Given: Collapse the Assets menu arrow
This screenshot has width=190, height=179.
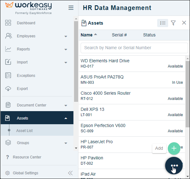Looking at the screenshot, I should pos(66,118).
